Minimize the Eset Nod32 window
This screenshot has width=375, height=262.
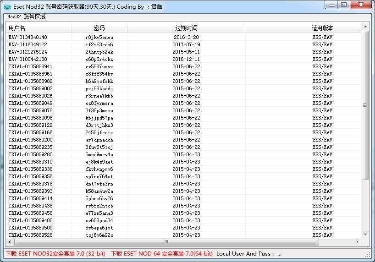point(331,5)
